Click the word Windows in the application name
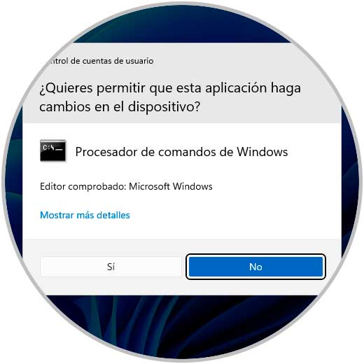 [x=262, y=152]
